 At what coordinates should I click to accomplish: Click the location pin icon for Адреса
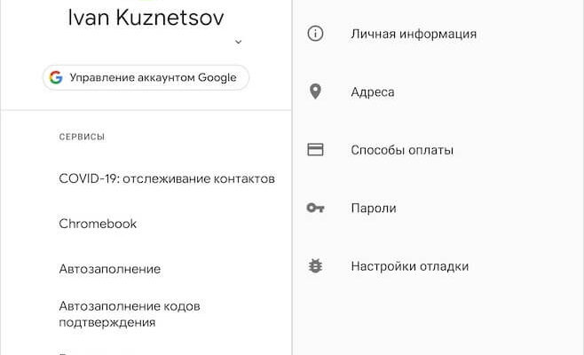(x=315, y=91)
